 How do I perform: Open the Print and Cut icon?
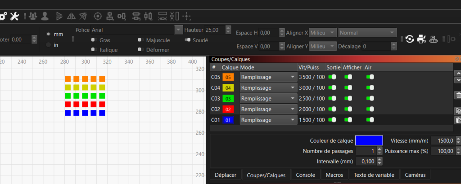pos(421,39)
